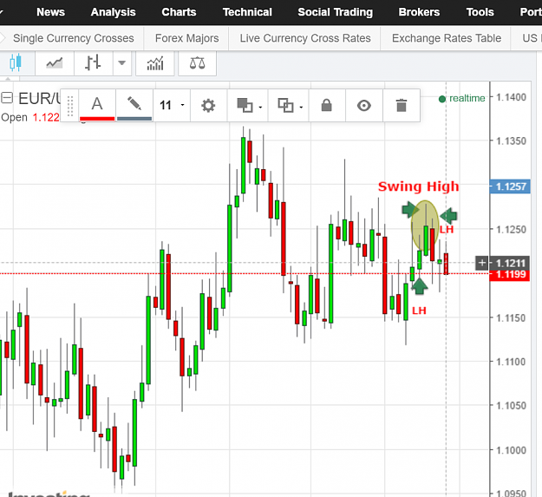Viewport: 542px width, 497px height.
Task: Change text color with the A button
Action: [97, 105]
